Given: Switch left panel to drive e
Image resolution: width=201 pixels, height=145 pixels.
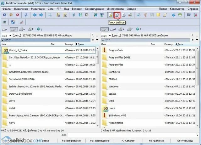Looking at the screenshot, I should click(x=22, y=30).
